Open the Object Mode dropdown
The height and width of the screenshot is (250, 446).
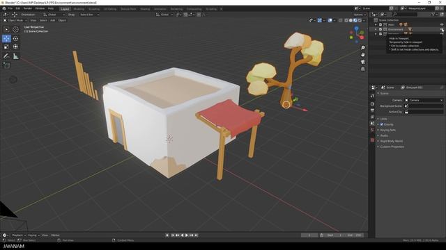coord(15,20)
